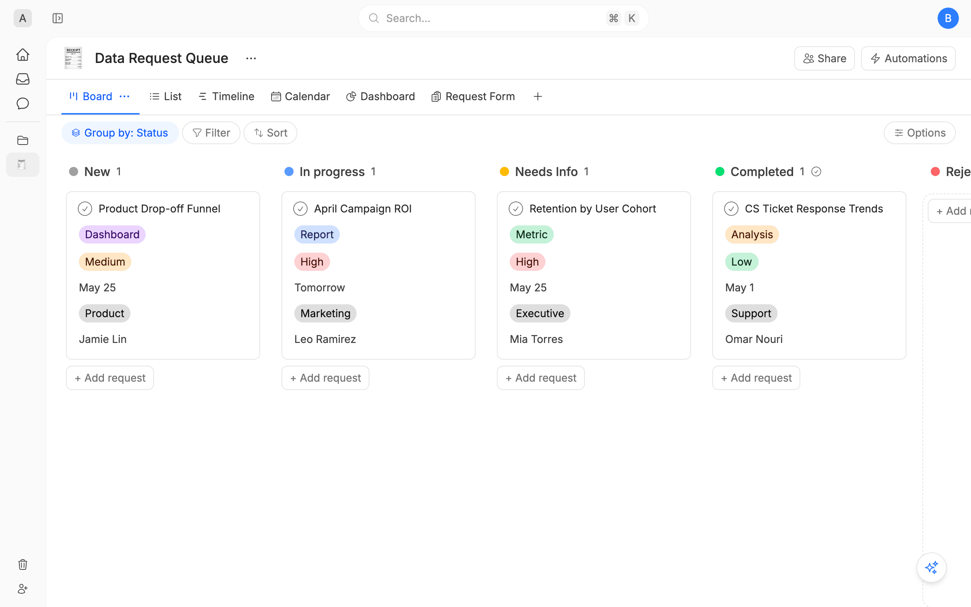This screenshot has width=971, height=607.
Task: Add request in the In progress column
Action: point(325,378)
